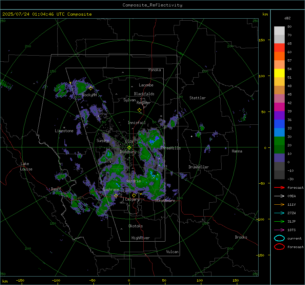
Task: Click the RedDeer city label
Action: 144,103
